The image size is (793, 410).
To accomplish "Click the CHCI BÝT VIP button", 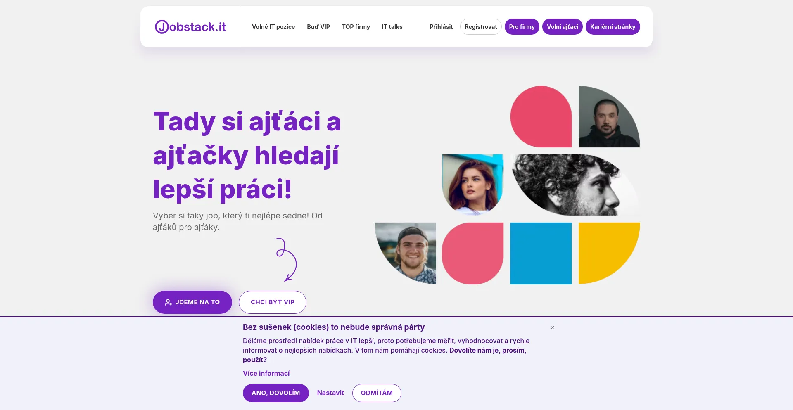I will coord(273,302).
